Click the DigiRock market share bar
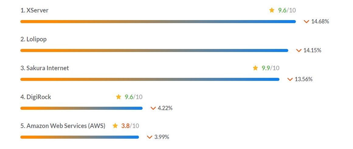353x149 pixels. (81, 108)
